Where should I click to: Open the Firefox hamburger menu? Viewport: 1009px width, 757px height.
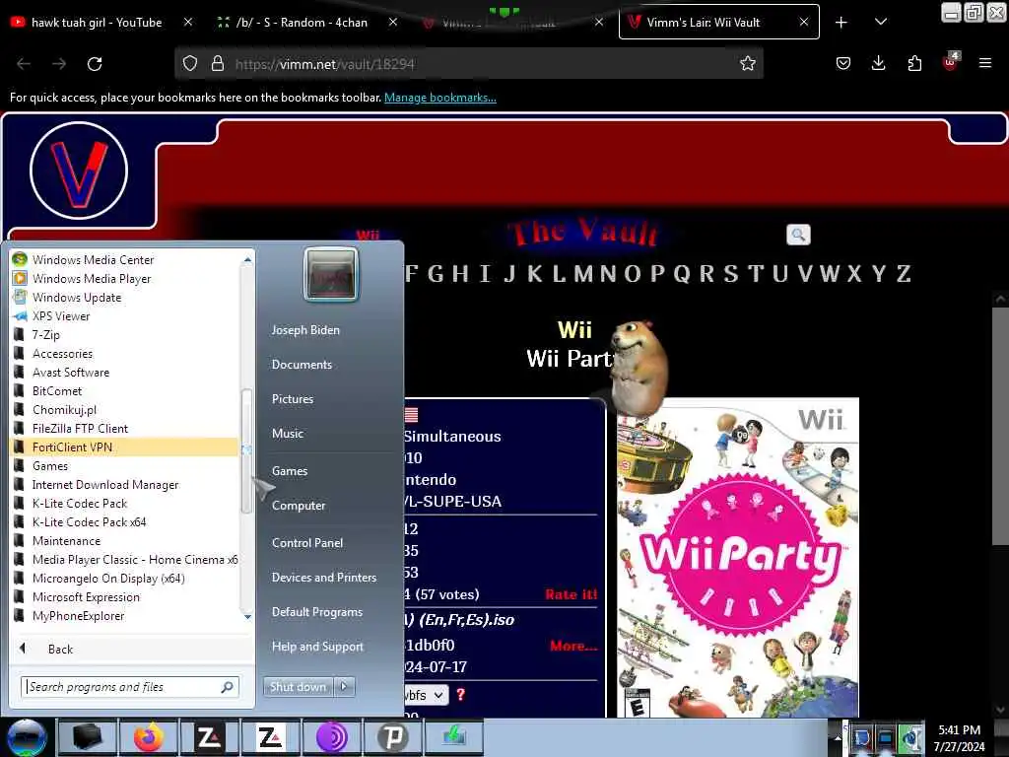coord(984,63)
